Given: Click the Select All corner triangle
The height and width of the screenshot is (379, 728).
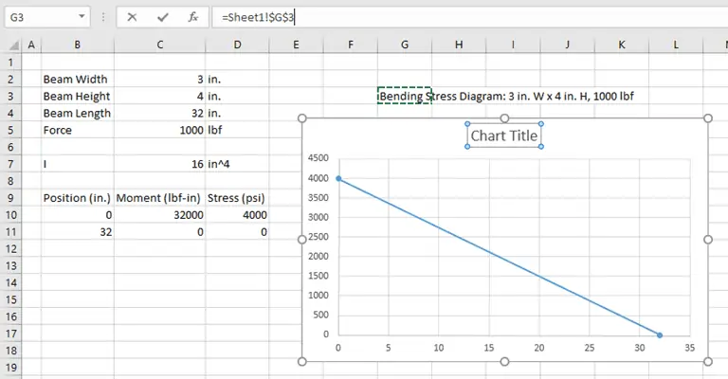Looking at the screenshot, I should tap(14, 45).
